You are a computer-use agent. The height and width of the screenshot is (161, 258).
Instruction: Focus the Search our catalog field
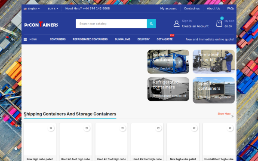pos(111,24)
